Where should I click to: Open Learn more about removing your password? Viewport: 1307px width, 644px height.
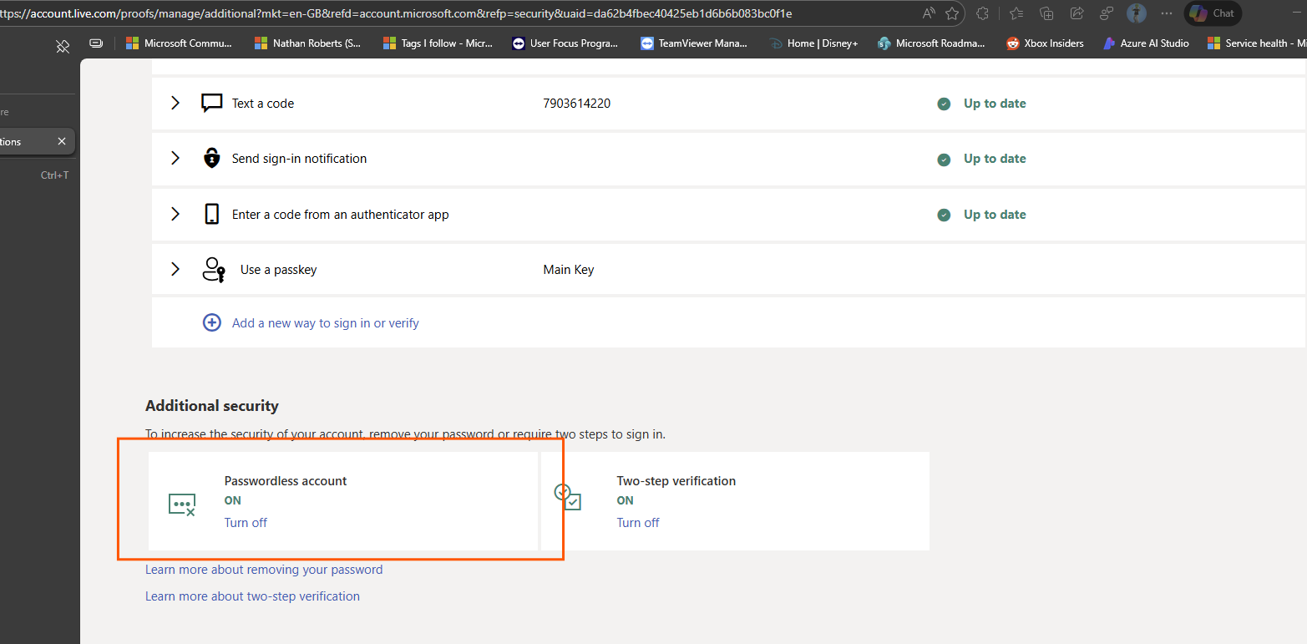(x=264, y=570)
